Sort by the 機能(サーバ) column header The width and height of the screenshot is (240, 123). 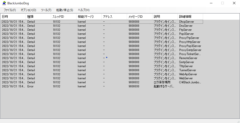coord(89,17)
